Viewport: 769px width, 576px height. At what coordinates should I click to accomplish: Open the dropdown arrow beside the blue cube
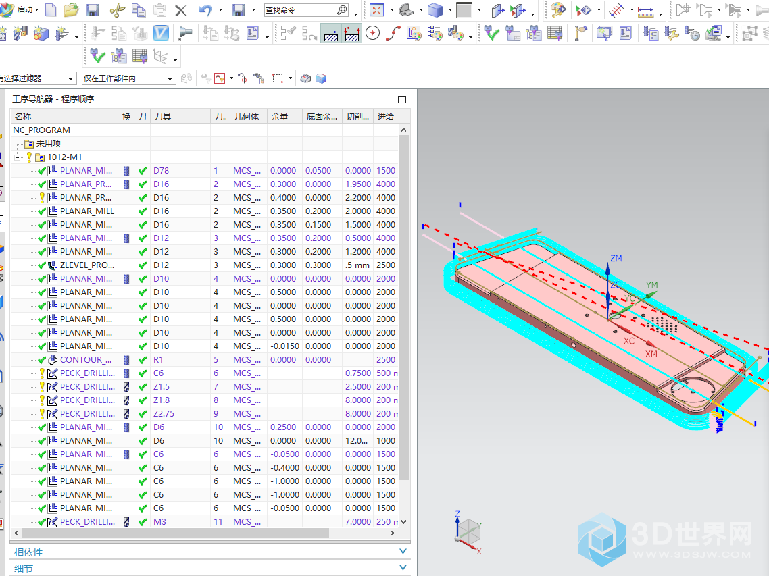click(x=450, y=10)
